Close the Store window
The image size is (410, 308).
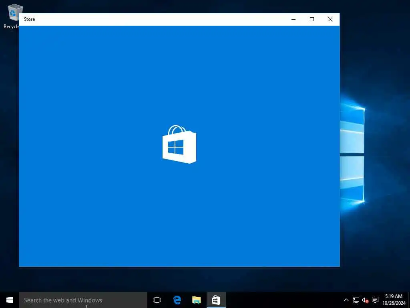pyautogui.click(x=330, y=19)
